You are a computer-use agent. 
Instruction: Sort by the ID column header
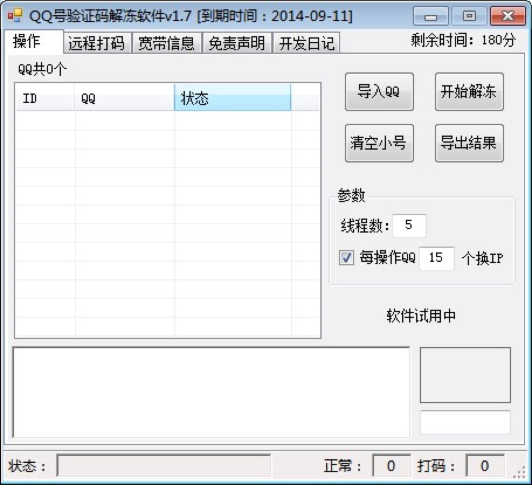click(45, 98)
